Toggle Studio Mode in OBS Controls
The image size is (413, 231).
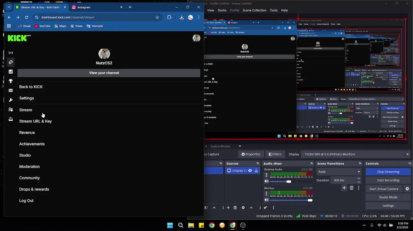tap(388, 197)
